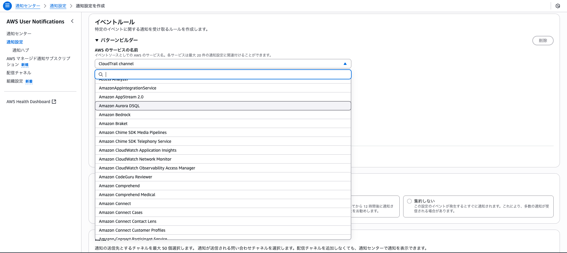Click the 新規 badge in sidebar

coord(25,65)
